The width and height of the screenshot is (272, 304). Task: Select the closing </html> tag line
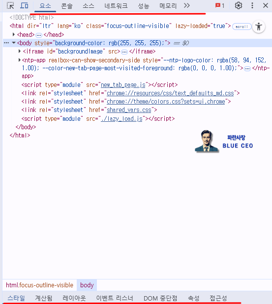[x=20, y=135]
